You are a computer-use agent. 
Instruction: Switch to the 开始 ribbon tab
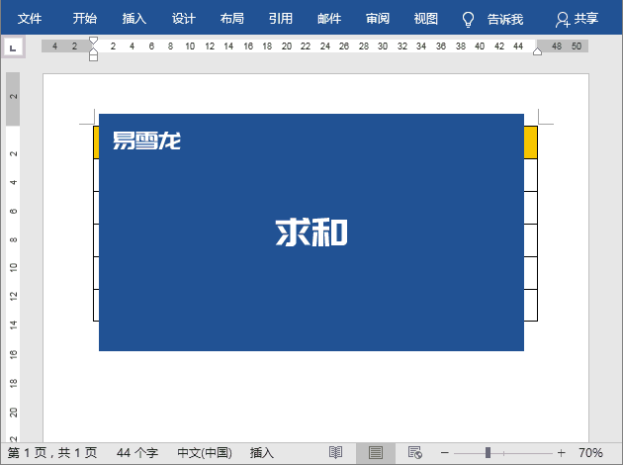85,19
